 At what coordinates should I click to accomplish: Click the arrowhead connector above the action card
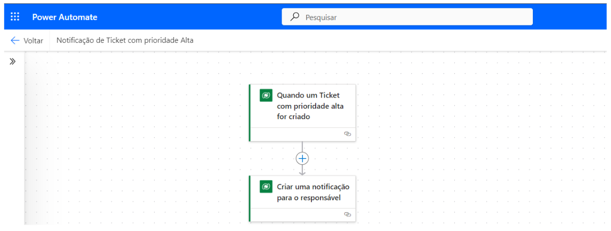(x=302, y=171)
